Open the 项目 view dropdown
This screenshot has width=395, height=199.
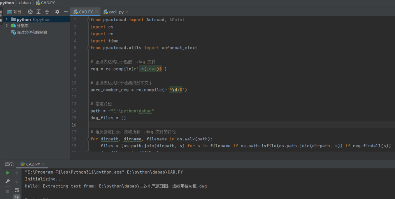[15, 12]
